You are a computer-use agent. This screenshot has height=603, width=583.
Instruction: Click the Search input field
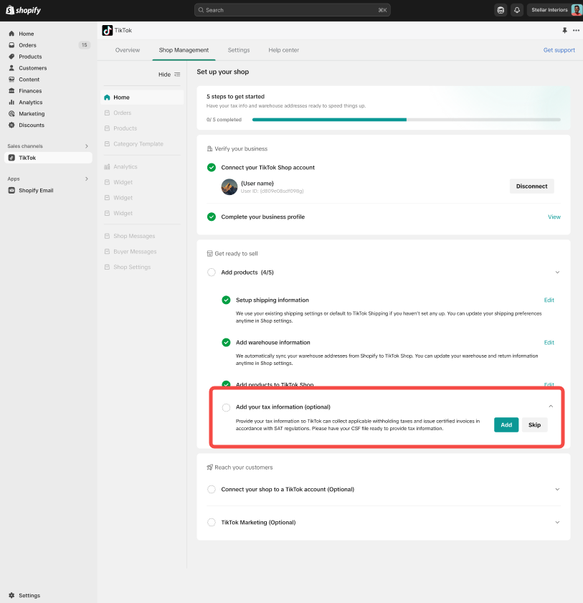coord(294,10)
